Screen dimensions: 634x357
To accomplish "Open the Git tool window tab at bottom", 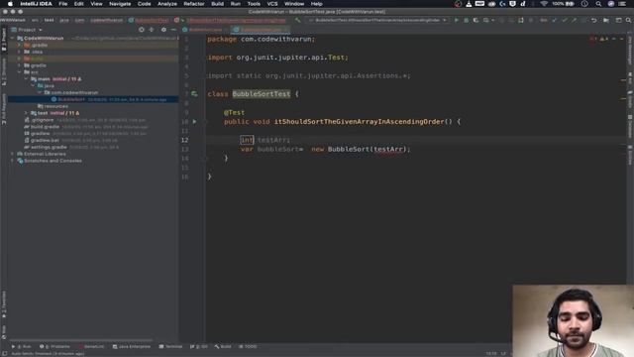I will (199, 346).
